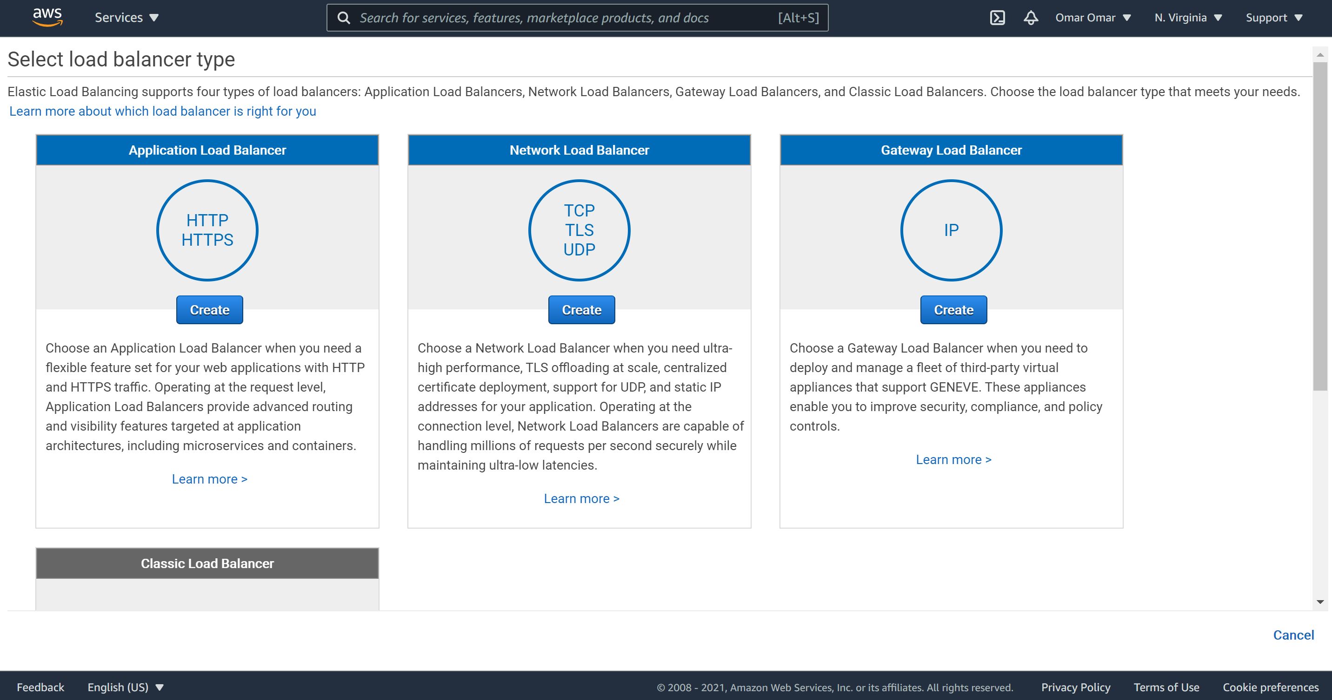Open Learn more about Gateway Load Balancer
The height and width of the screenshot is (700, 1332).
pos(953,459)
